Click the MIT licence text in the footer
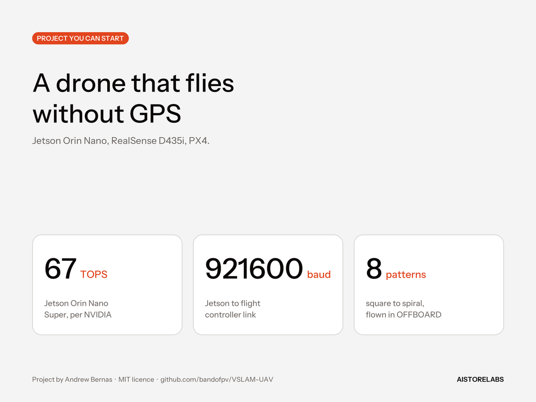Viewport: 536px width, 402px height. click(136, 380)
